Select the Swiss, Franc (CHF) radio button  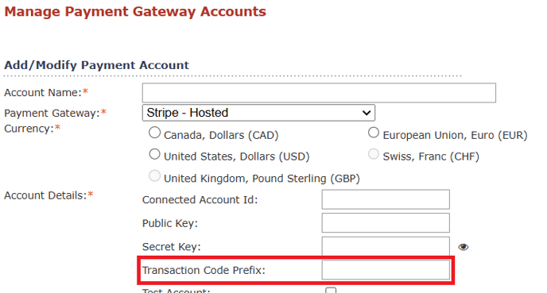click(374, 154)
